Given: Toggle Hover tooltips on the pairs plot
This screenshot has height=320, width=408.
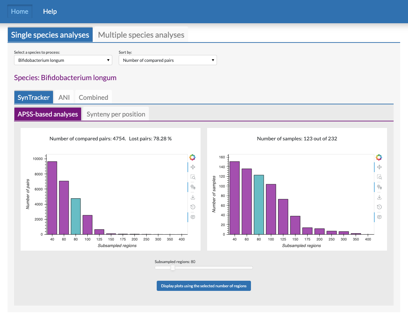Looking at the screenshot, I should coord(193,217).
